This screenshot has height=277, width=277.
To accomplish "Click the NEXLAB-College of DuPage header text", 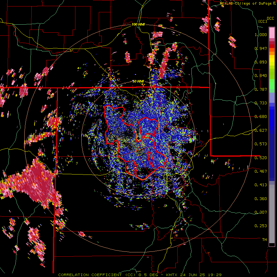I will click(x=246, y=3).
